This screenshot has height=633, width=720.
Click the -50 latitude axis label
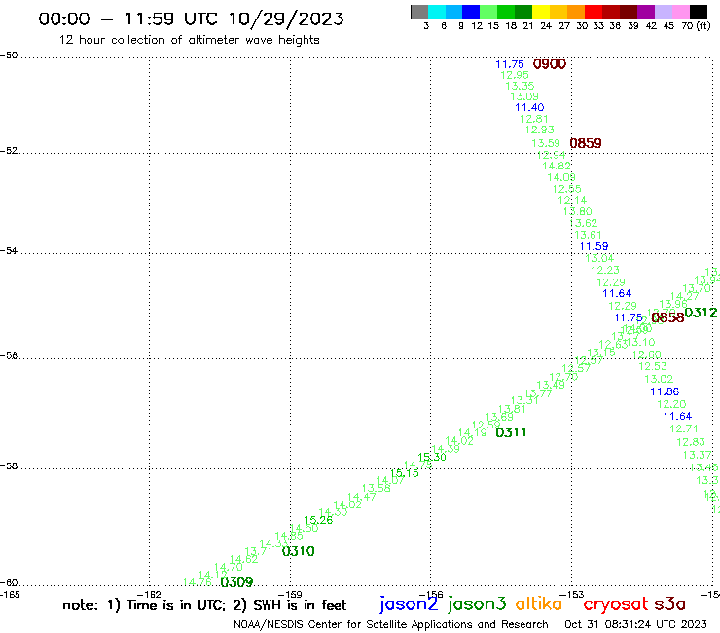[x=9, y=56]
